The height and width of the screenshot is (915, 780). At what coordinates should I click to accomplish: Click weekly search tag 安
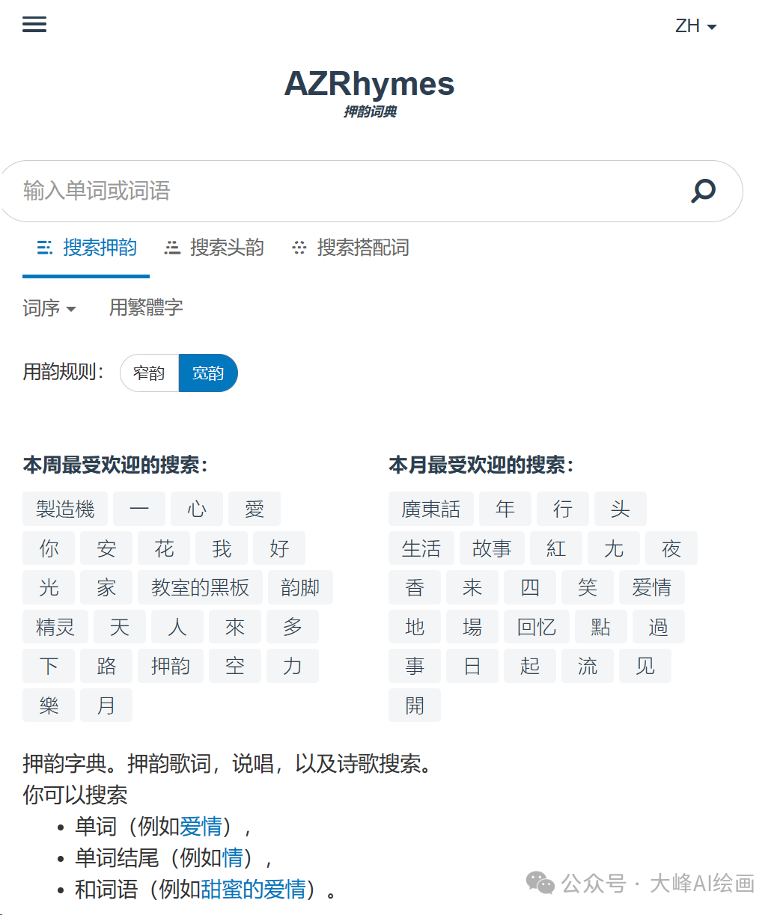(x=106, y=548)
